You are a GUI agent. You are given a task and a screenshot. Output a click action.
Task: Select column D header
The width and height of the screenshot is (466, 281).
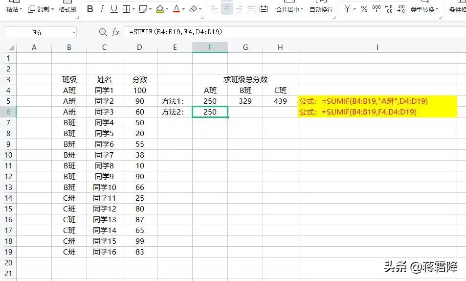tap(139, 47)
